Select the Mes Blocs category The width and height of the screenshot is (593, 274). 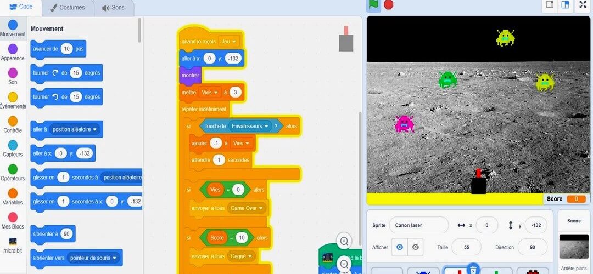13,221
